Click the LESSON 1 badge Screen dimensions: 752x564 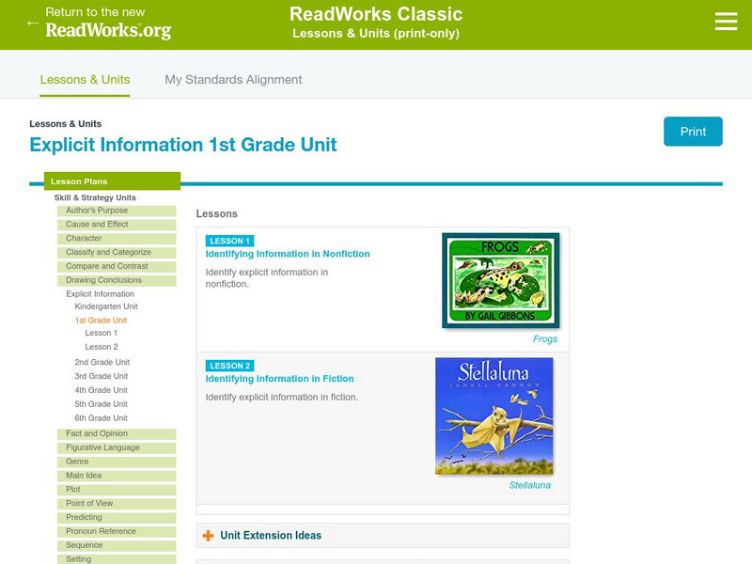pyautogui.click(x=229, y=241)
